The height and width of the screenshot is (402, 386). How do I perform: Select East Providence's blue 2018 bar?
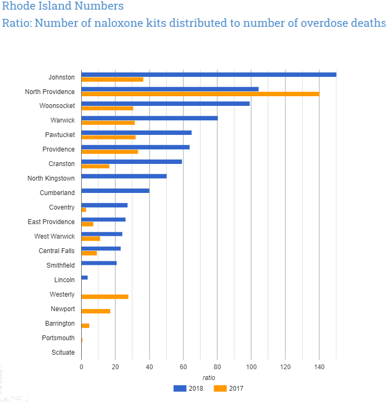[x=103, y=219]
